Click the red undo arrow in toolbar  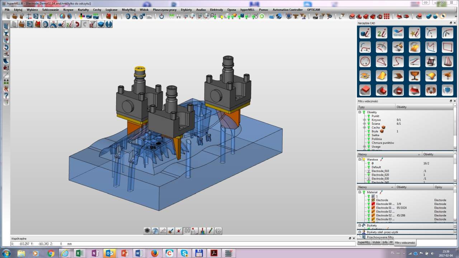point(77,24)
